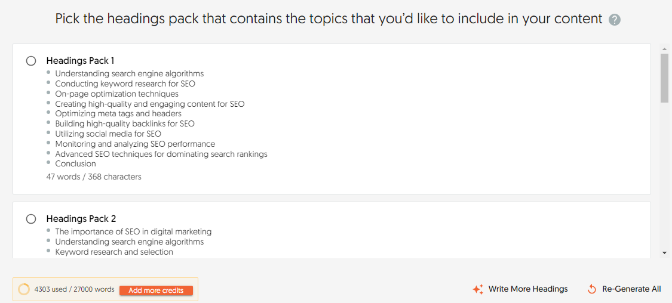The image size is (672, 303).
Task: Click "Utilizing social media for SEO" heading
Action: (x=108, y=134)
